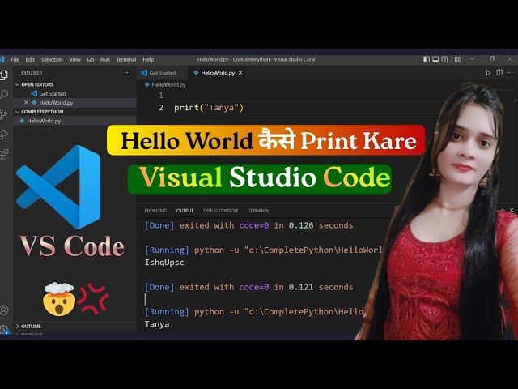Image resolution: width=518 pixels, height=389 pixels.
Task: Switch to the Debug Console tab
Action: pos(221,211)
